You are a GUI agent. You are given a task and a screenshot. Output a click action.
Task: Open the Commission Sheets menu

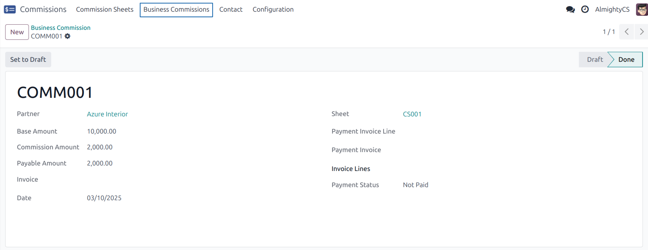105,10
